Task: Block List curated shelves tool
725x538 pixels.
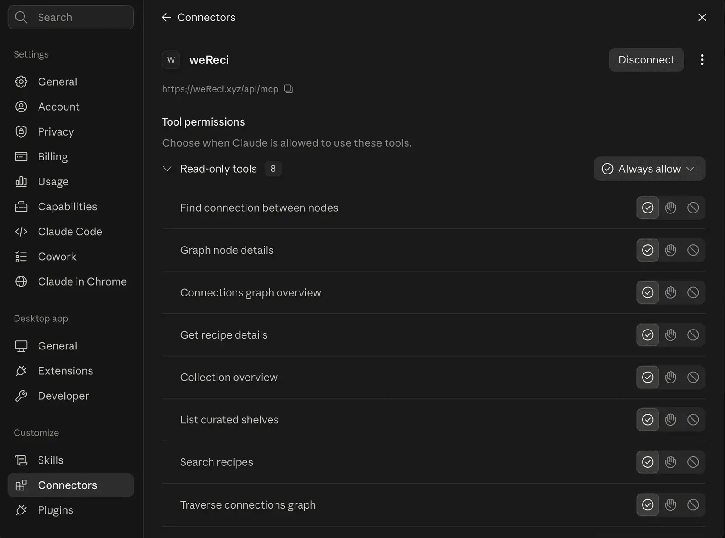Action: [x=693, y=420]
